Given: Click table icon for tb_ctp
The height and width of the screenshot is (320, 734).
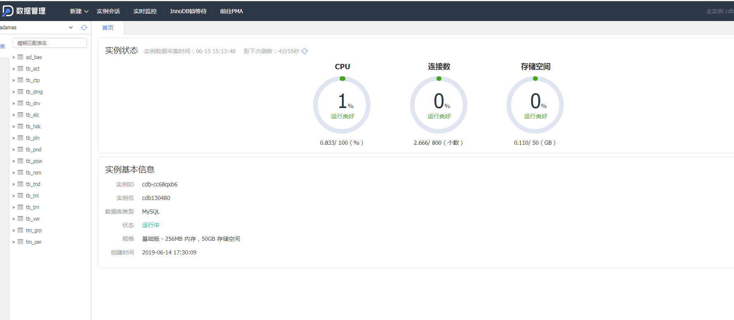Looking at the screenshot, I should coord(21,80).
